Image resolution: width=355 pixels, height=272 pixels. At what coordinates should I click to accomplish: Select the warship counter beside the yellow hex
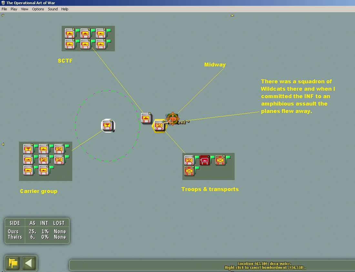pyautogui.click(x=146, y=118)
